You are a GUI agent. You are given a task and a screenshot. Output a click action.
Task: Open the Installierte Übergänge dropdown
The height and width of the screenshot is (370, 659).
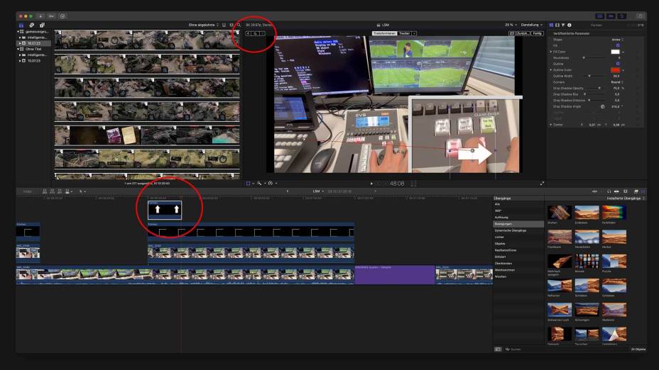click(x=626, y=198)
